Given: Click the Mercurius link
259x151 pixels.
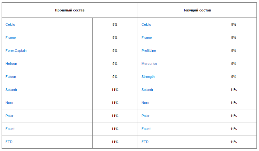Looking at the screenshot, I should (x=149, y=64).
